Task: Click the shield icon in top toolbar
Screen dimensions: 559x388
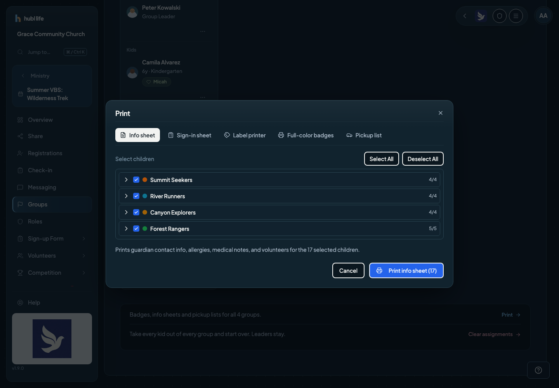Action: click(x=500, y=16)
